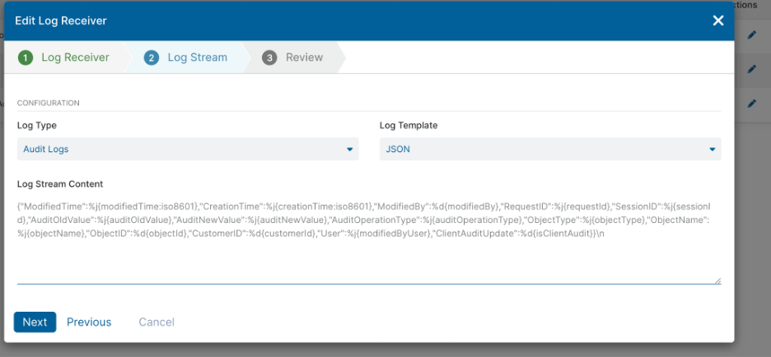Click the Log Stream Content label
The width and height of the screenshot is (771, 357).
[60, 184]
